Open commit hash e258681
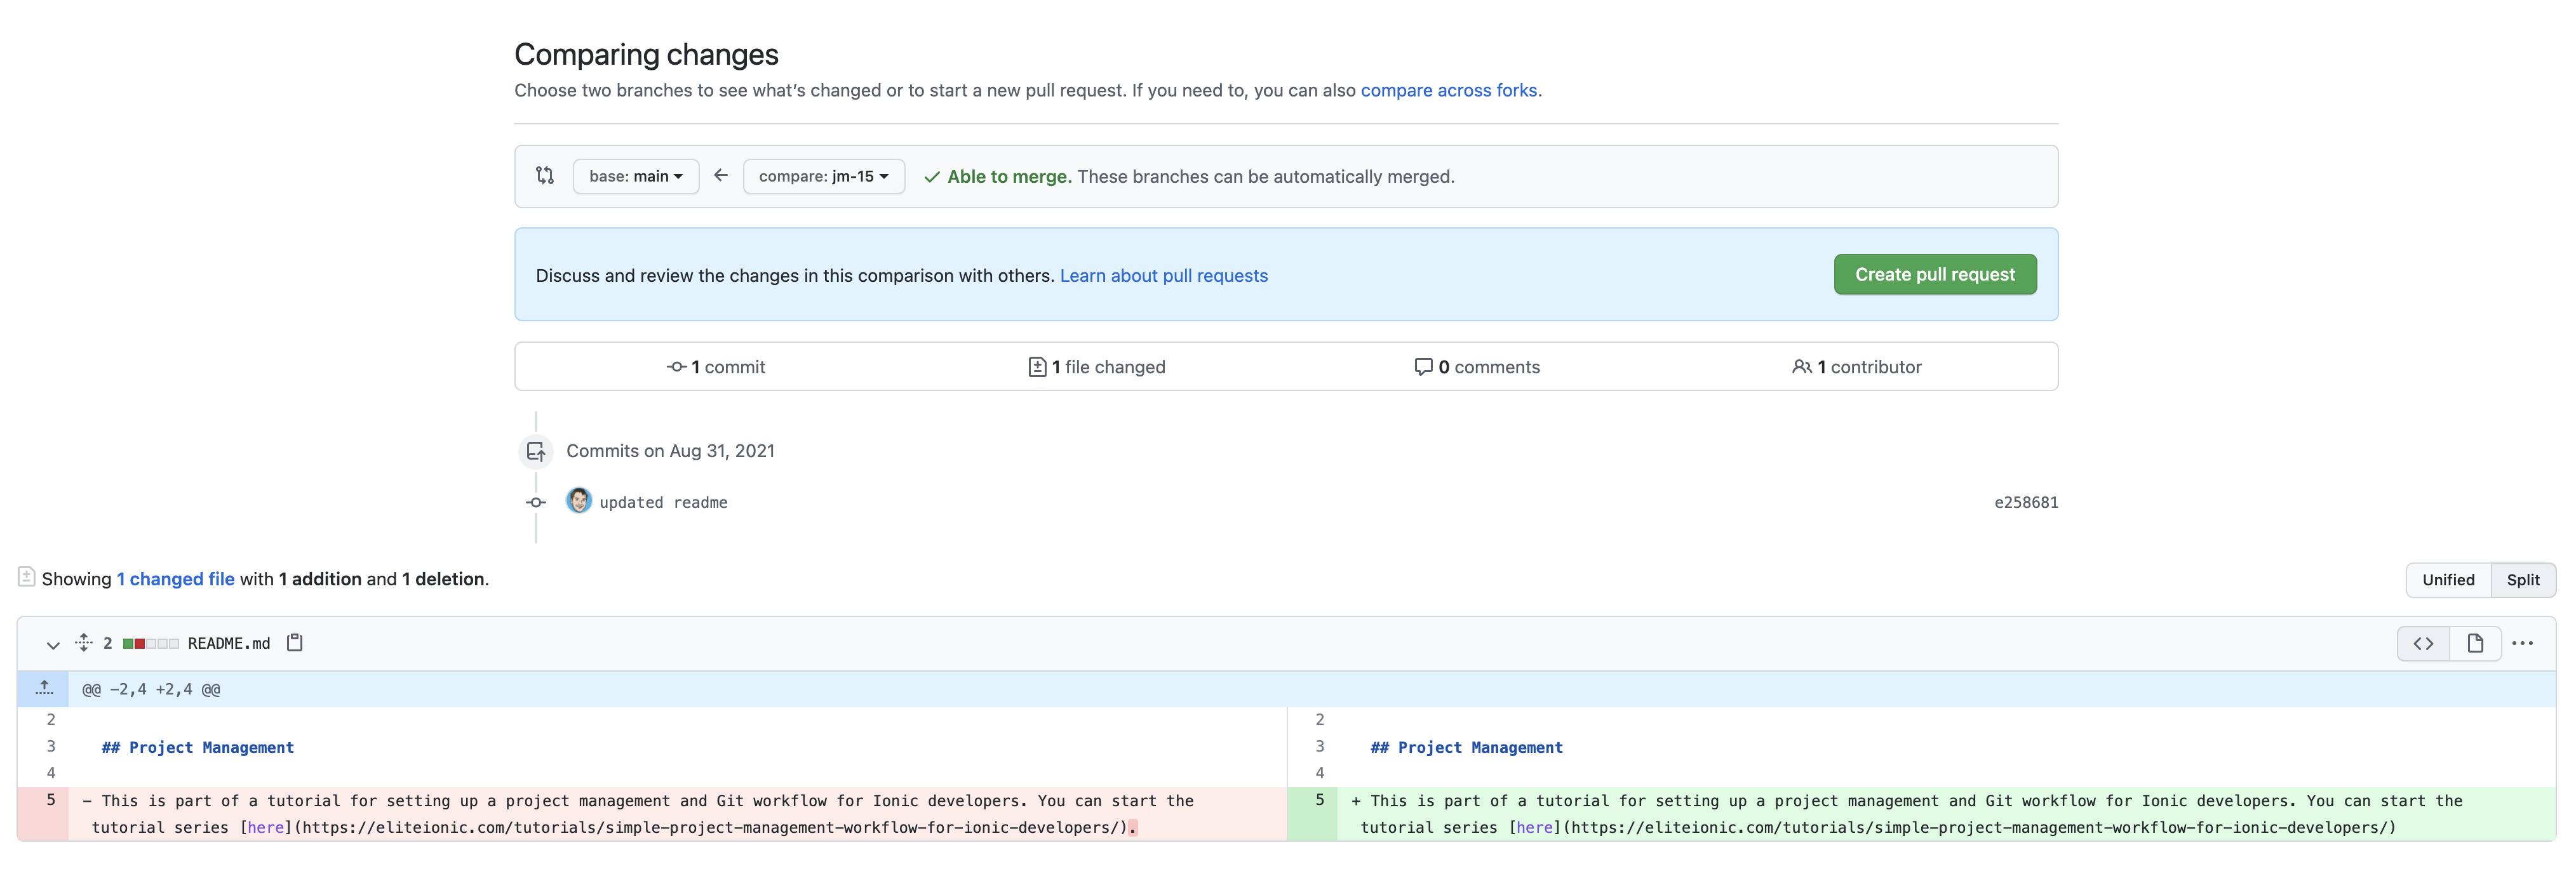2576x890 pixels. point(2025,502)
